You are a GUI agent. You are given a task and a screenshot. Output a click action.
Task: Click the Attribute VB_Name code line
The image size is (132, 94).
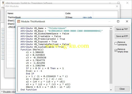click(43, 28)
